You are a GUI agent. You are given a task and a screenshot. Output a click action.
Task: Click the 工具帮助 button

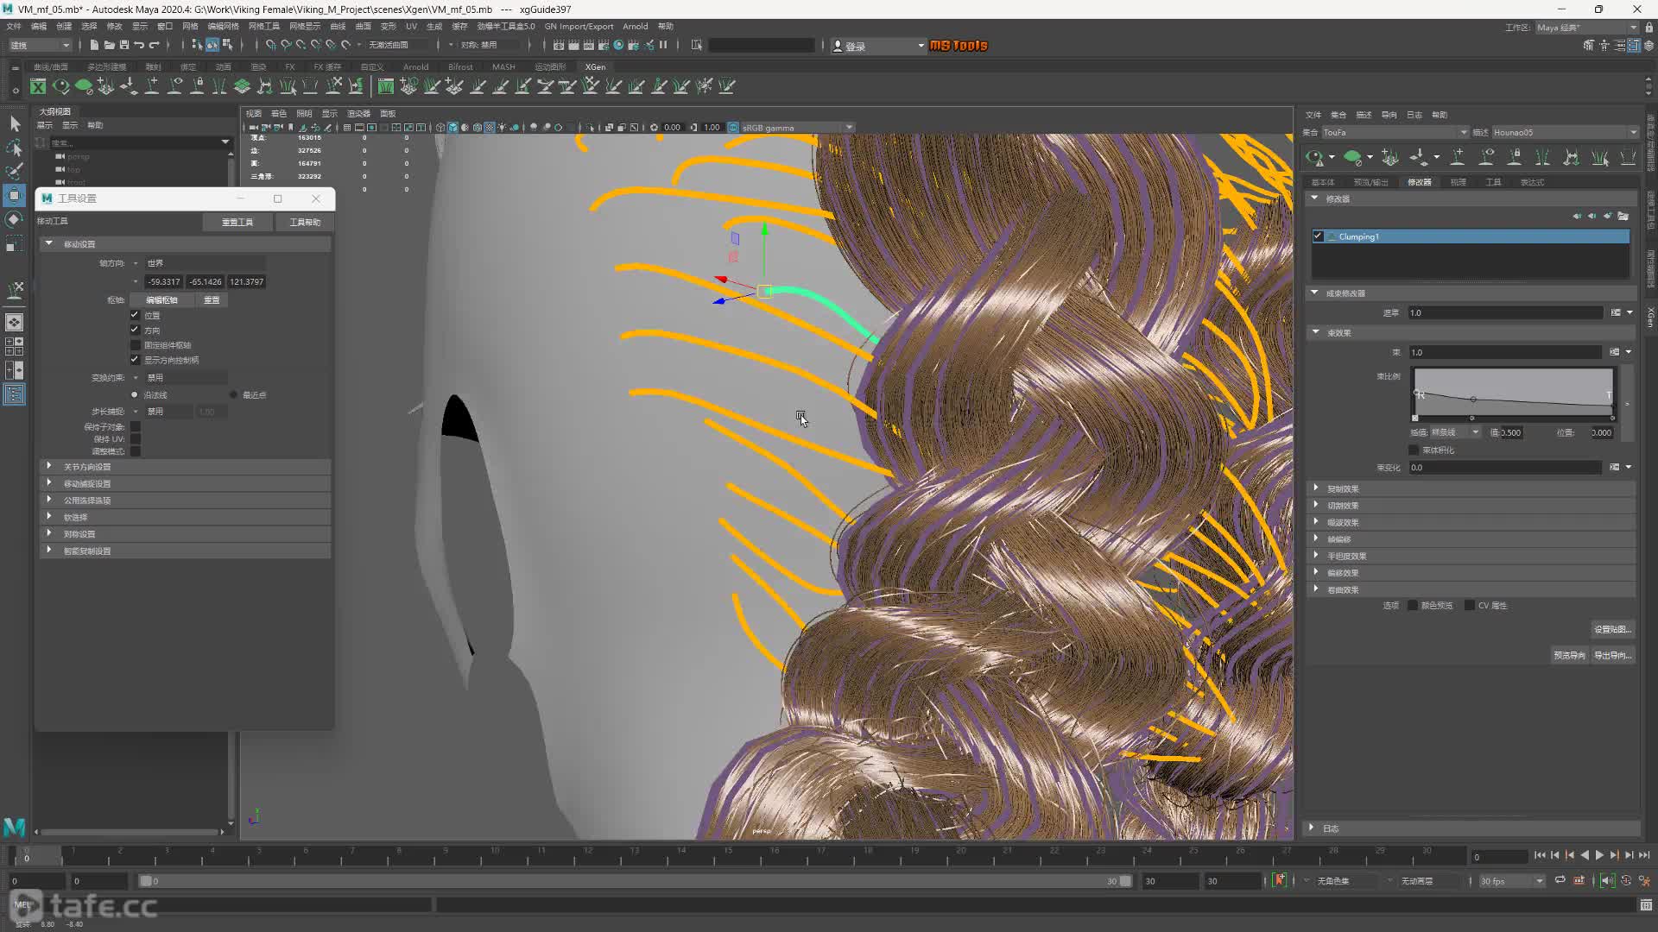[305, 222]
